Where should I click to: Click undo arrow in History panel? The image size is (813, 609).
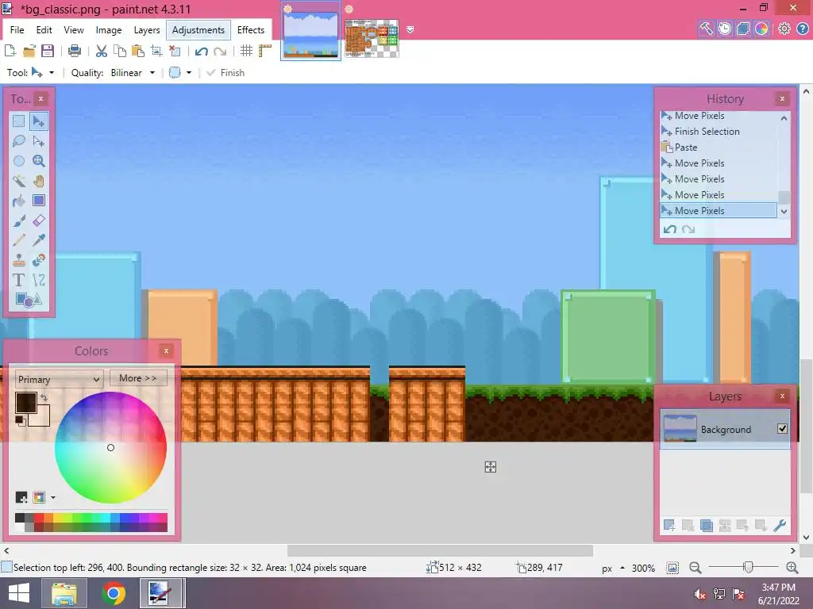pos(670,229)
